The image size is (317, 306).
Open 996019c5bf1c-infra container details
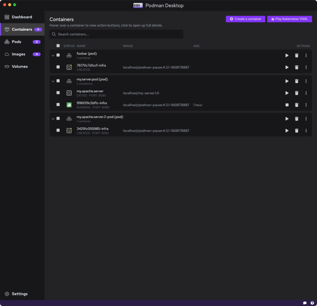[x=91, y=103]
